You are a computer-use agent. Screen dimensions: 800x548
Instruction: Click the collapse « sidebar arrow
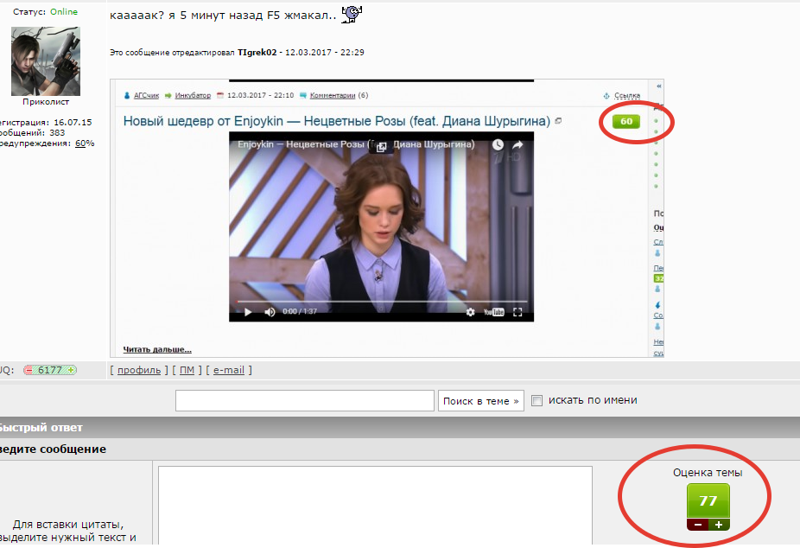point(658,86)
